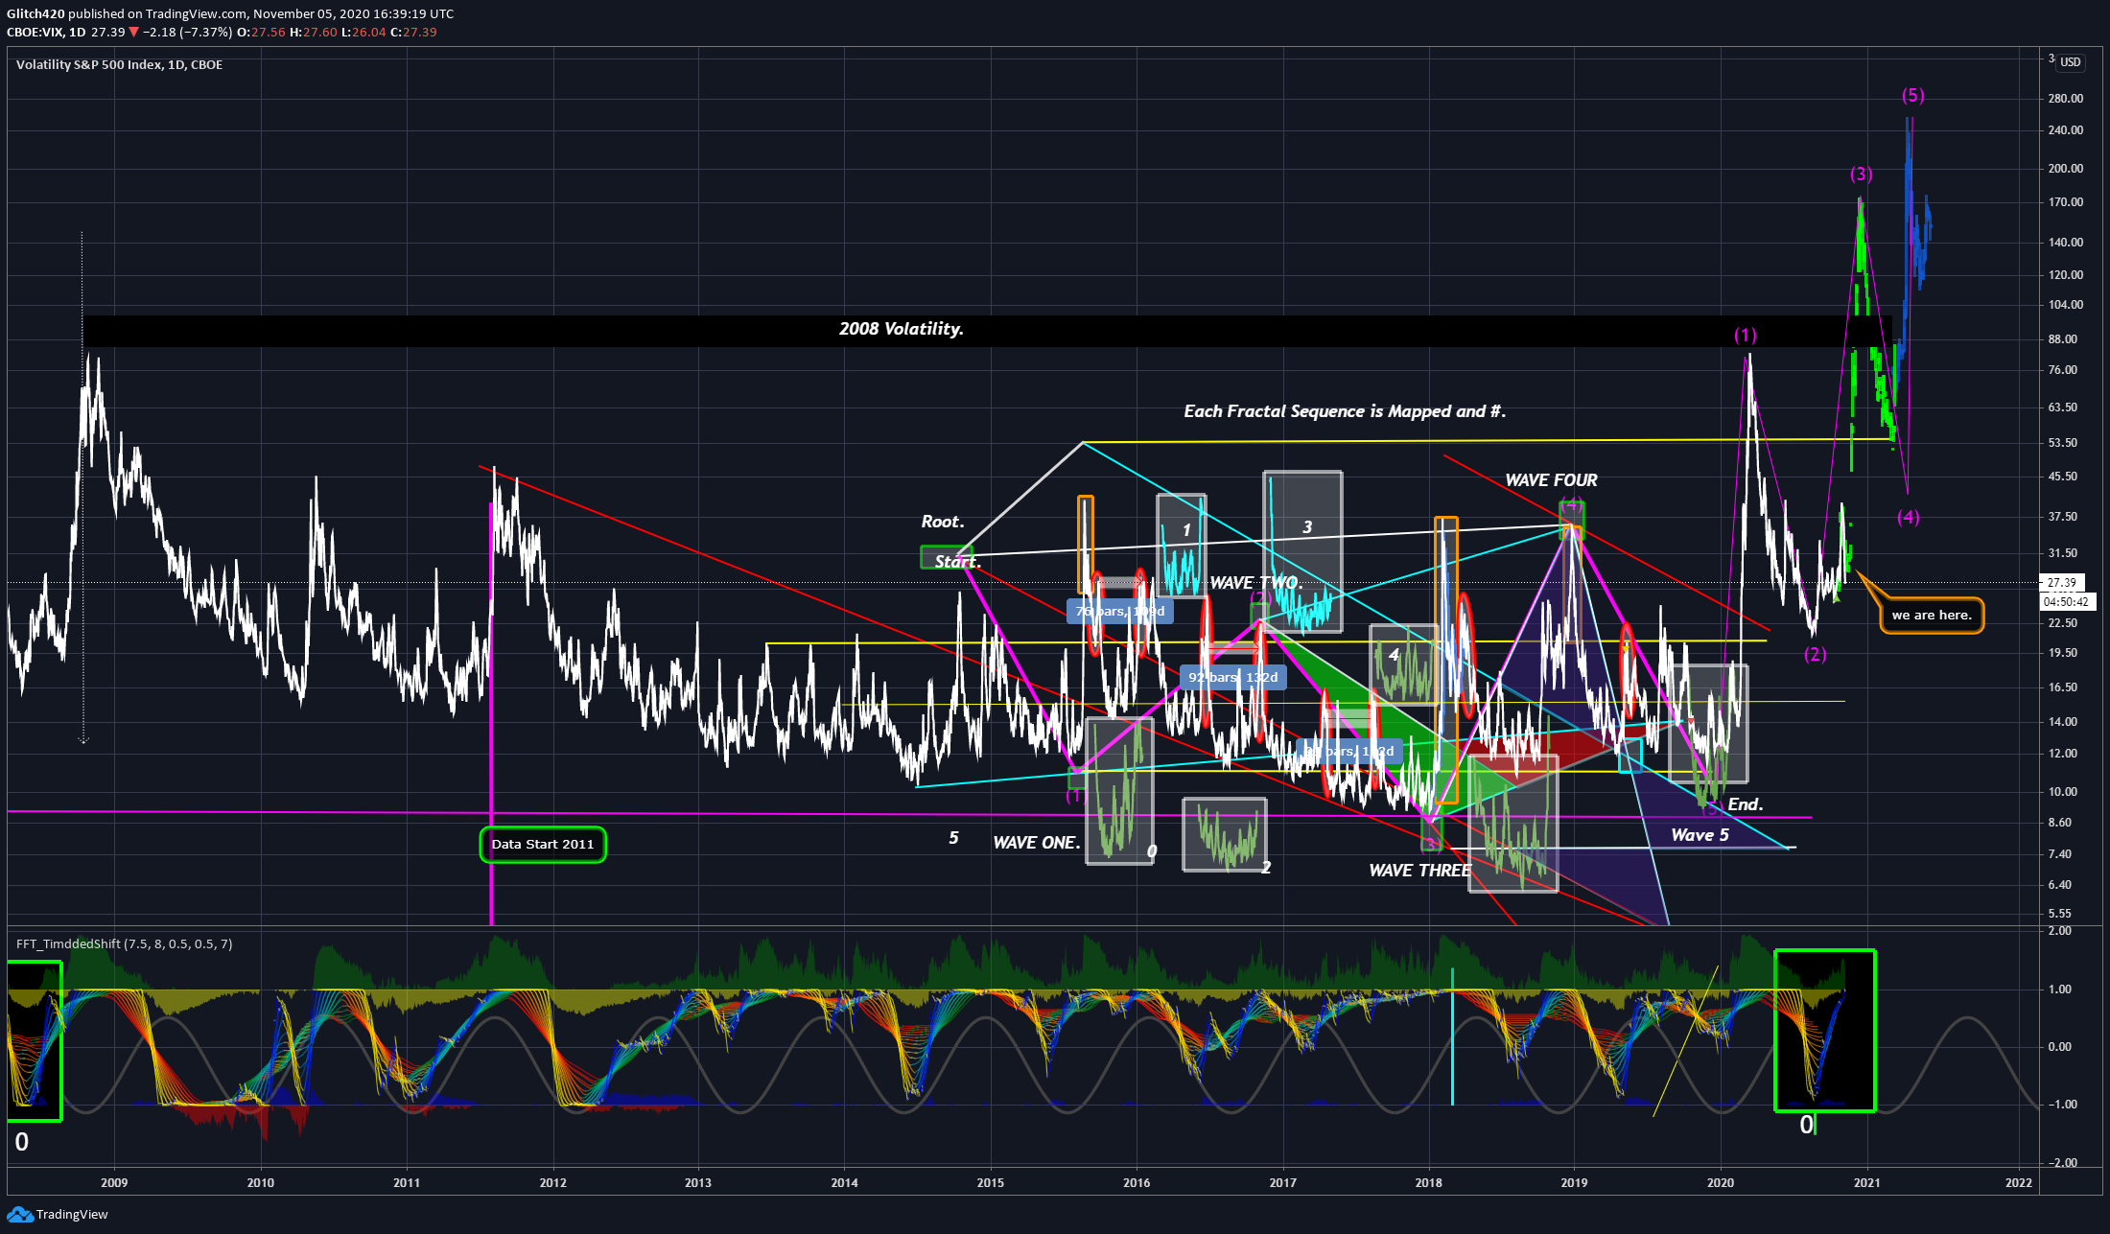Click the 'Wave 5' annotation
Viewport: 2110px width, 1234px height.
pos(1700,835)
